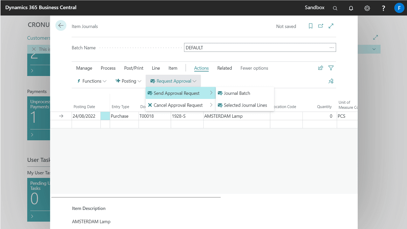
Task: Open the Related menu
Action: point(224,68)
